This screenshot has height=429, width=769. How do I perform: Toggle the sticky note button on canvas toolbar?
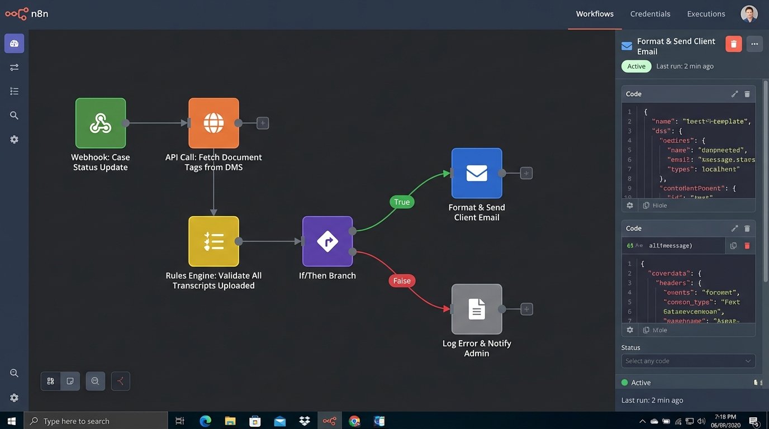(x=70, y=381)
